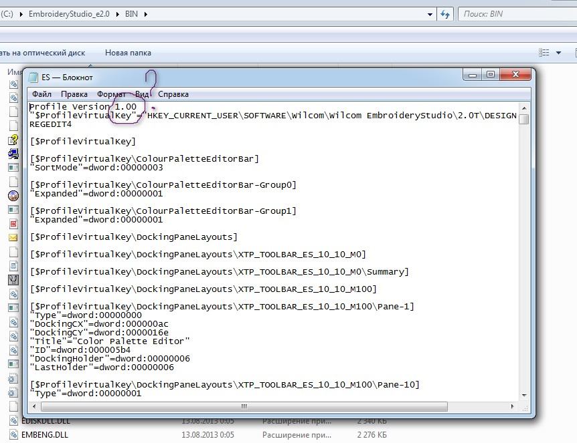Click the Notepad scroll left arrow
Screen dimensions: 577x443
tap(34, 407)
